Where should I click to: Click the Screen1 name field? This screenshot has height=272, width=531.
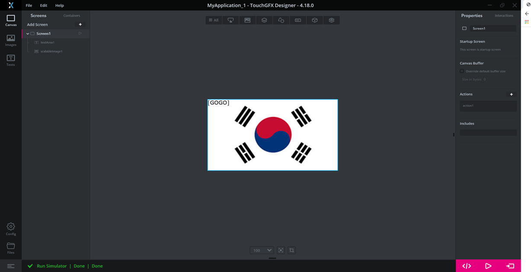493,28
